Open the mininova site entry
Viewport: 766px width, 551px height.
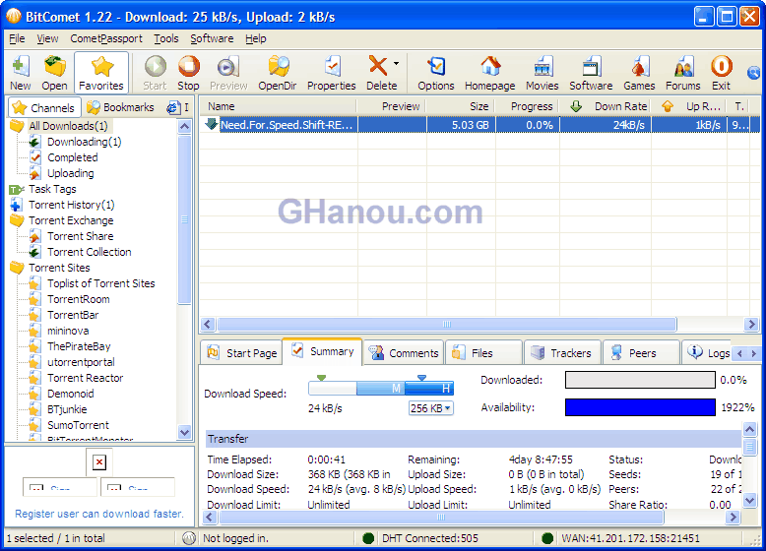(x=68, y=331)
